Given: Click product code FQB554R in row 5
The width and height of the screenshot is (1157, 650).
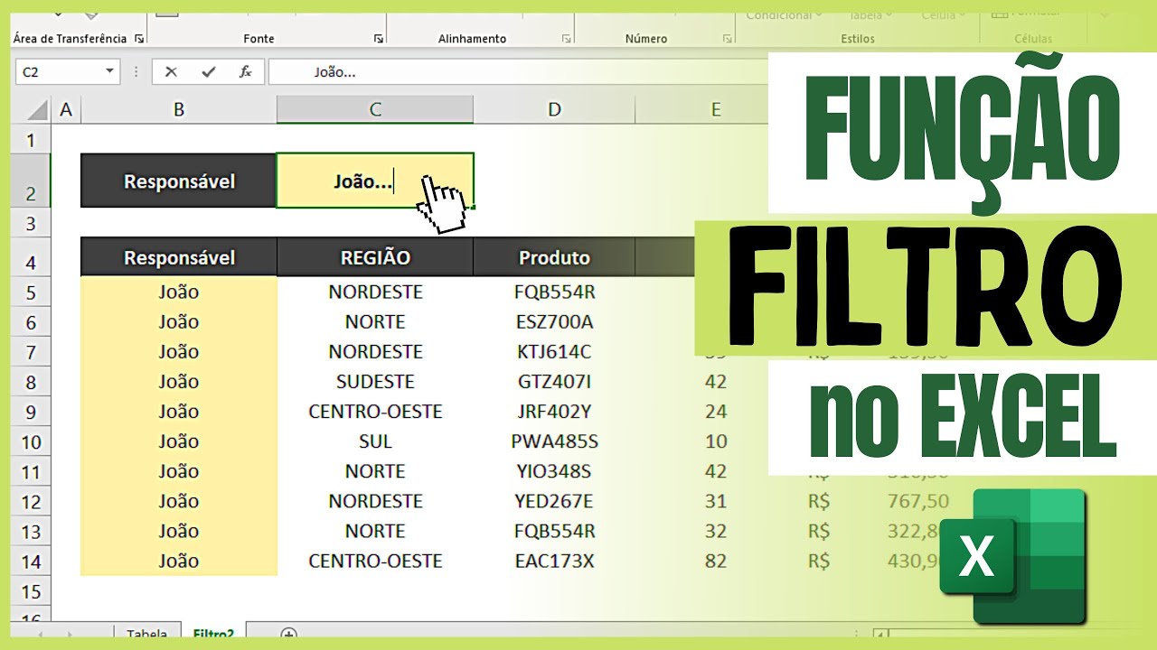Looking at the screenshot, I should pos(554,292).
